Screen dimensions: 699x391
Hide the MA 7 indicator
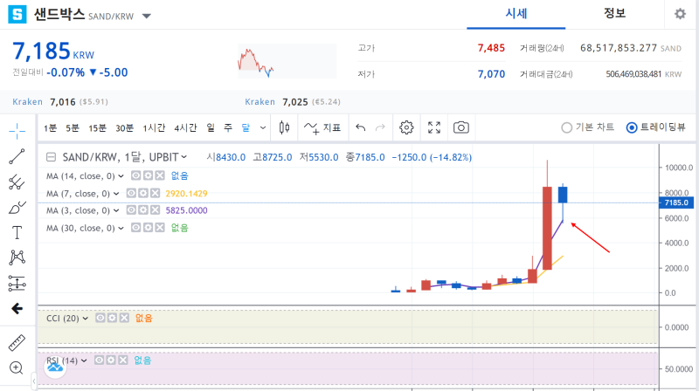pyautogui.click(x=131, y=193)
